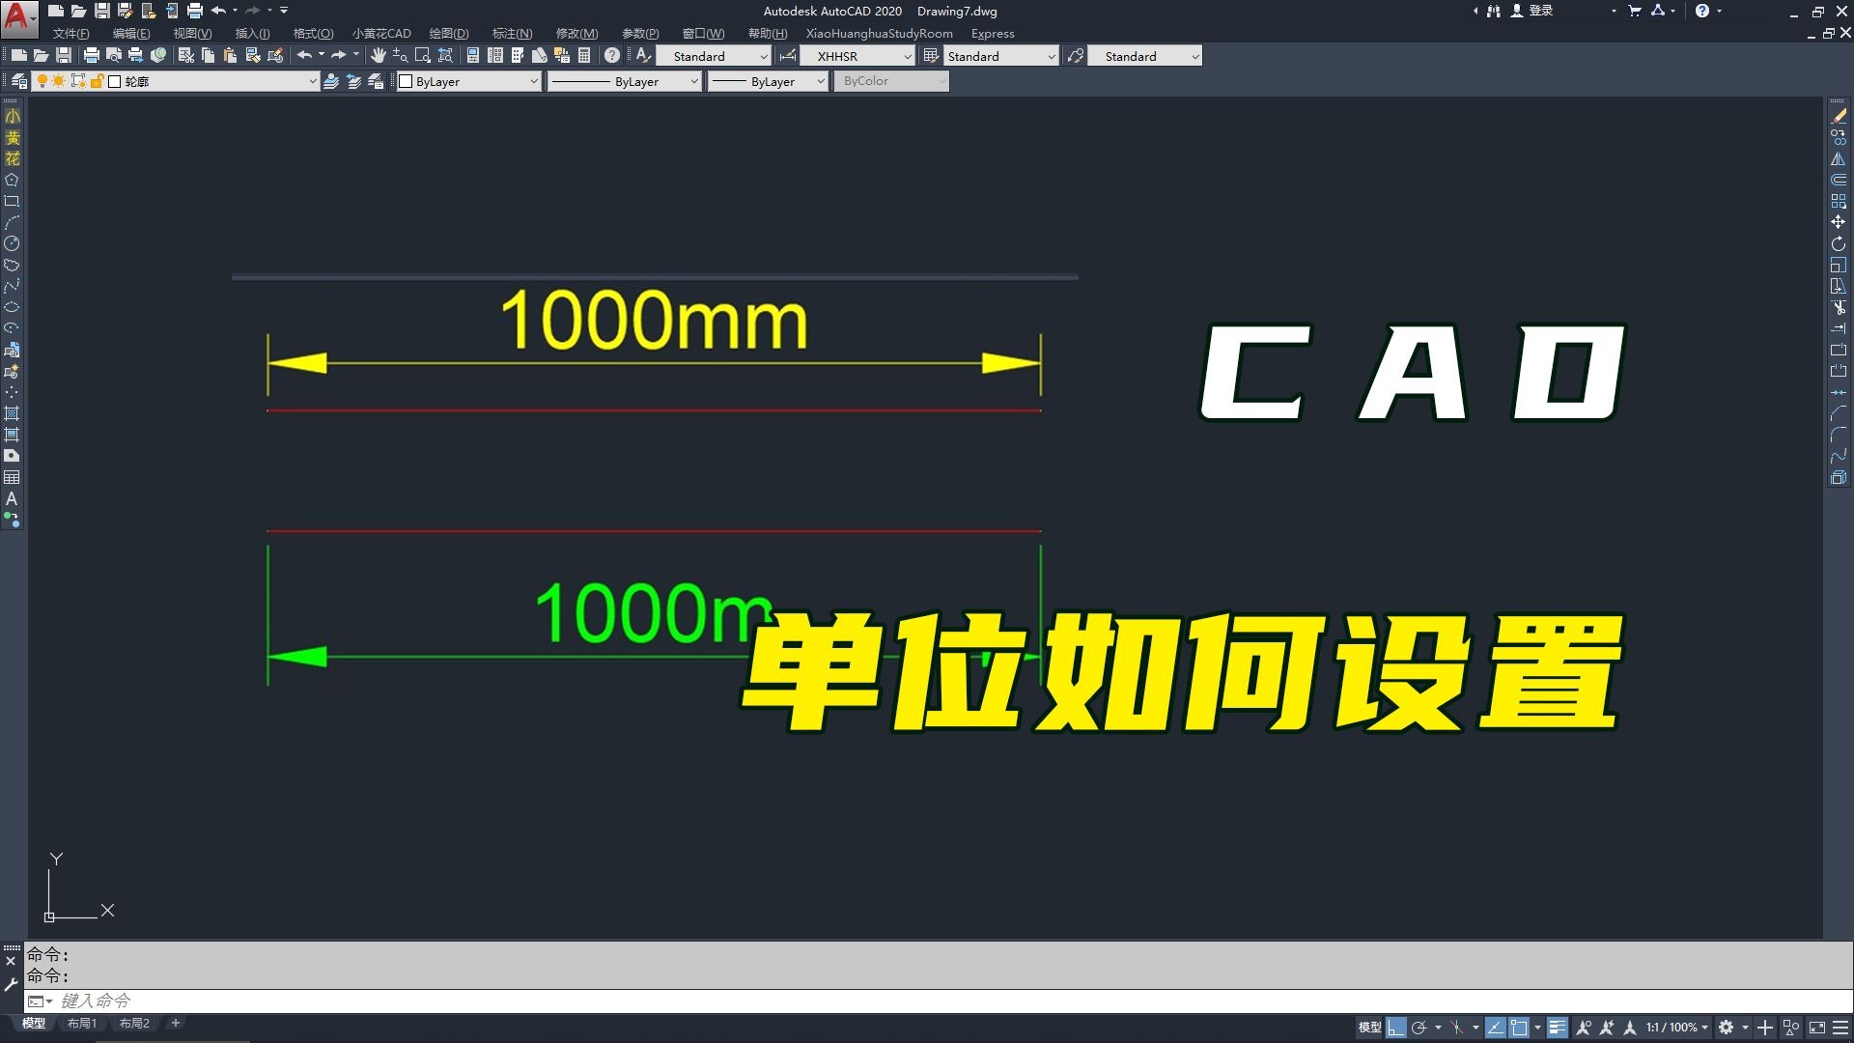This screenshot has height=1043, width=1854.
Task: Click the Undo button on the toolbar
Action: coord(305,55)
